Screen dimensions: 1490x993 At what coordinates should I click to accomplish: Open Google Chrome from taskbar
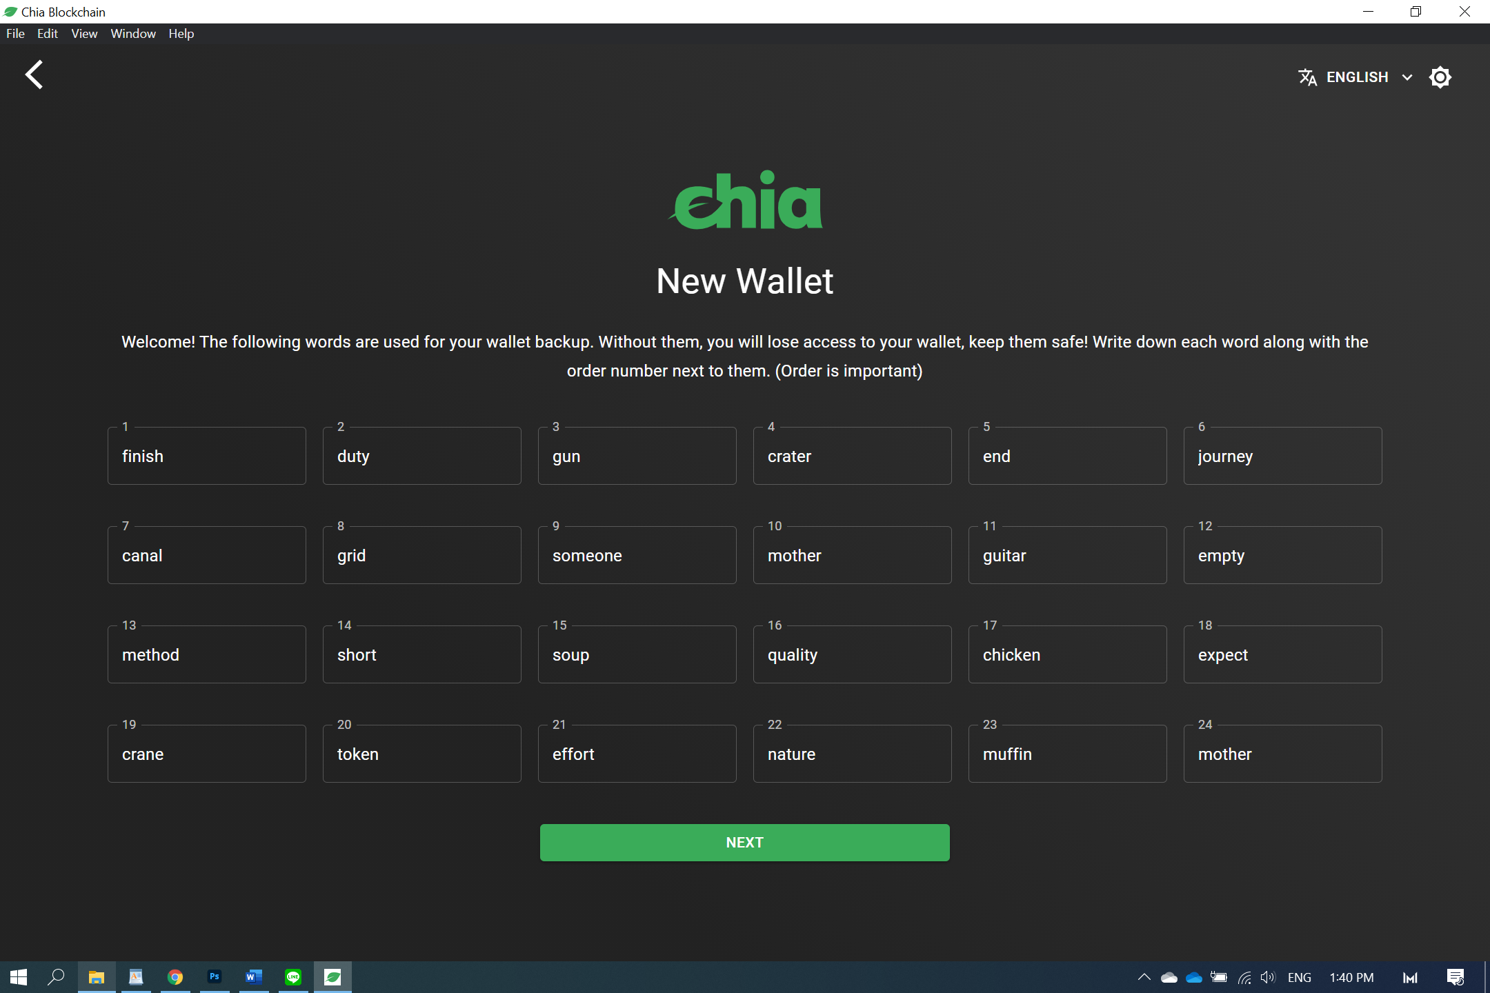click(x=175, y=977)
